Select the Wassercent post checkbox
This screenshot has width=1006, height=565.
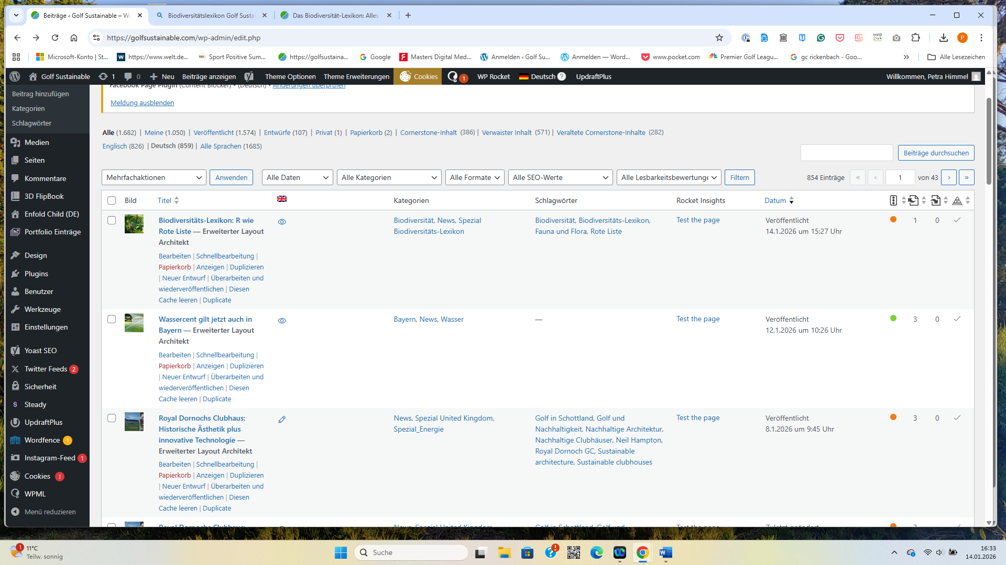(x=112, y=319)
